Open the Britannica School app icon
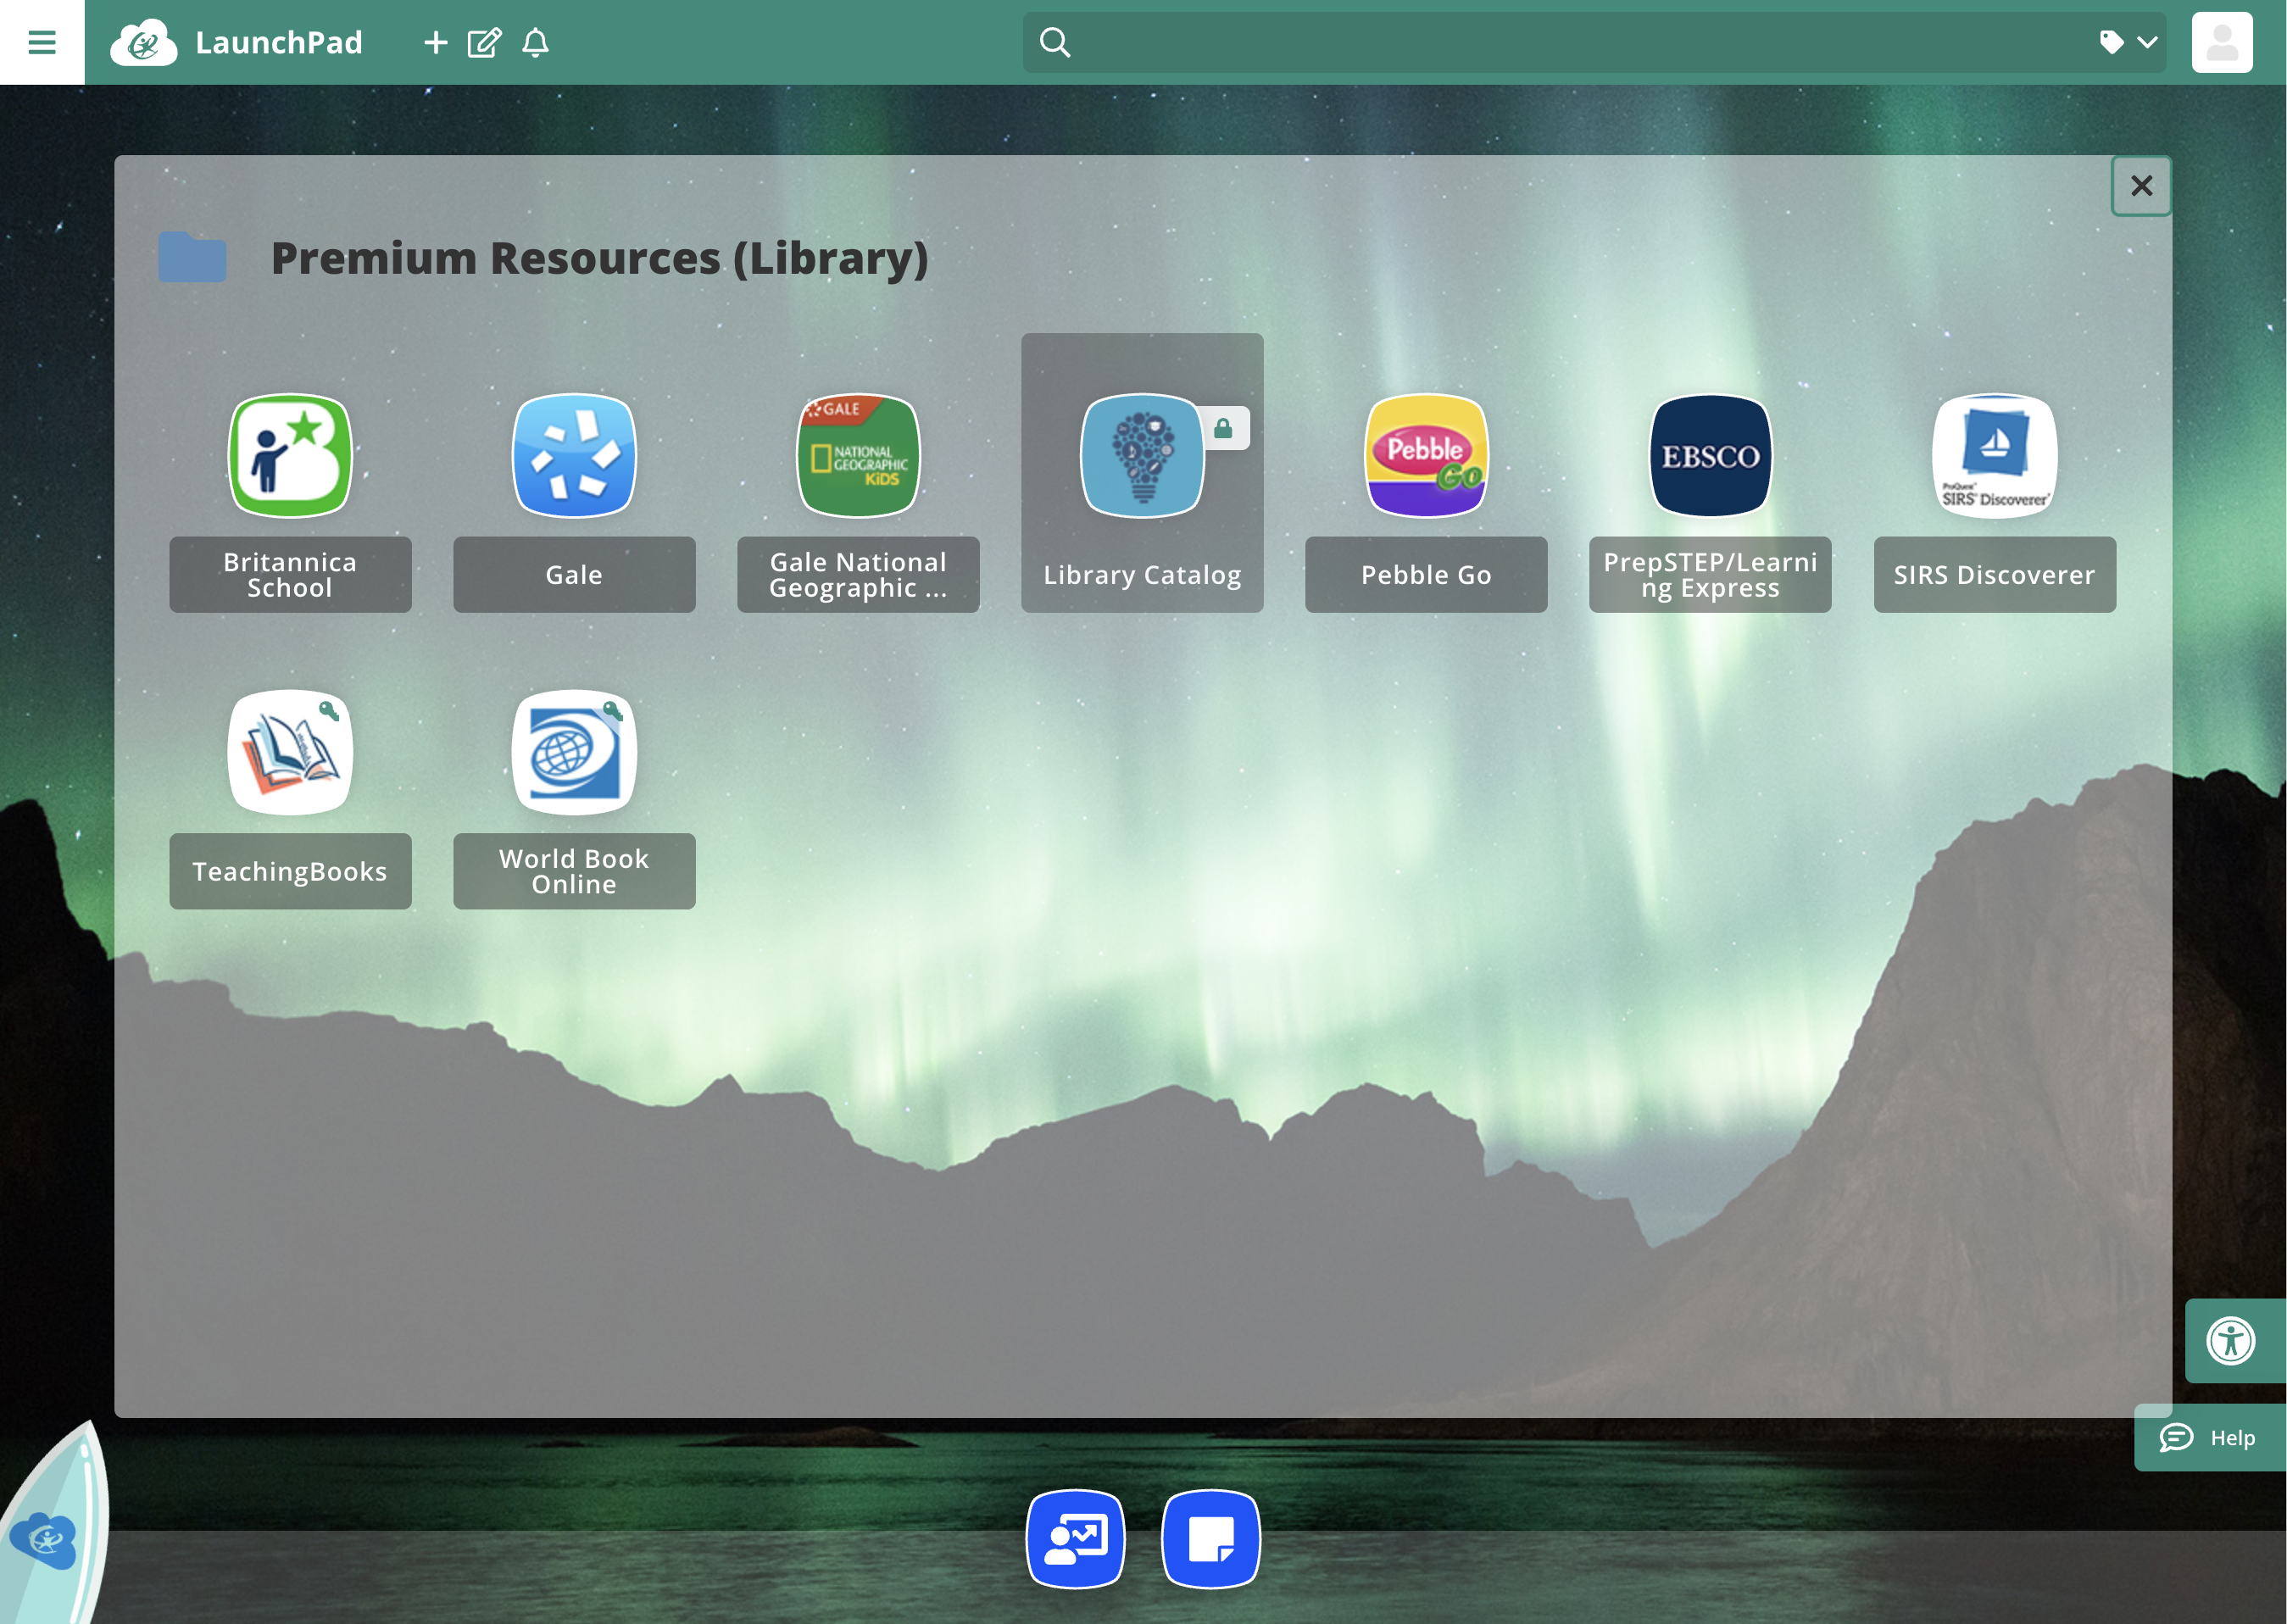 tap(290, 455)
